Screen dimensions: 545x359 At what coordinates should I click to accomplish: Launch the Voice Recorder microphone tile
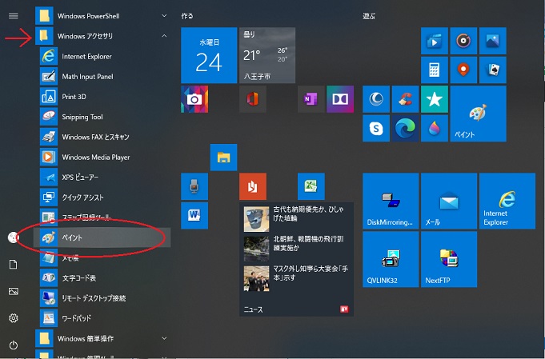pyautogui.click(x=194, y=186)
